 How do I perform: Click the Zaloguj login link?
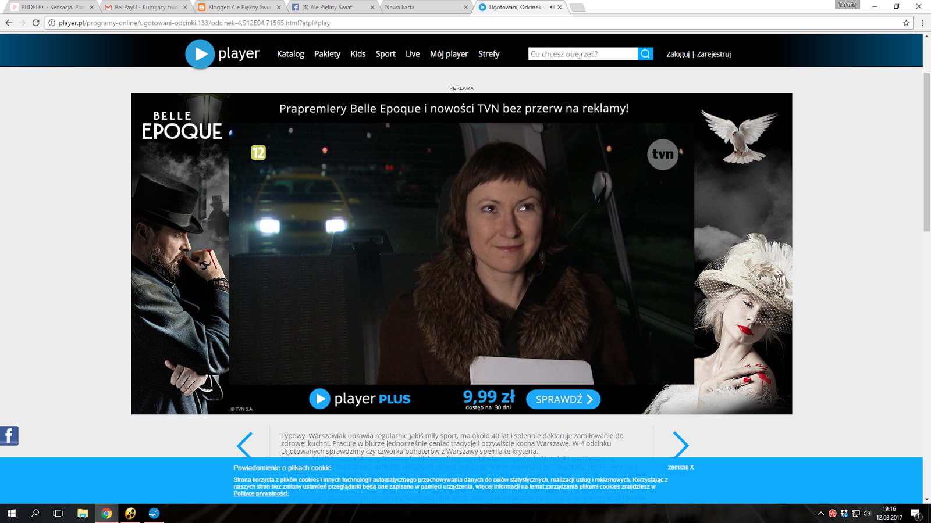[678, 54]
